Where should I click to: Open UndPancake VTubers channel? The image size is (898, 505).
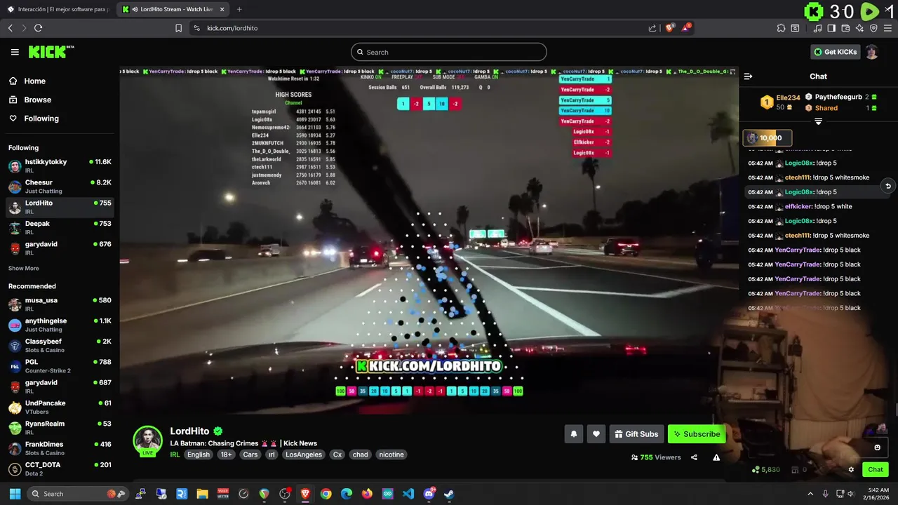point(60,407)
